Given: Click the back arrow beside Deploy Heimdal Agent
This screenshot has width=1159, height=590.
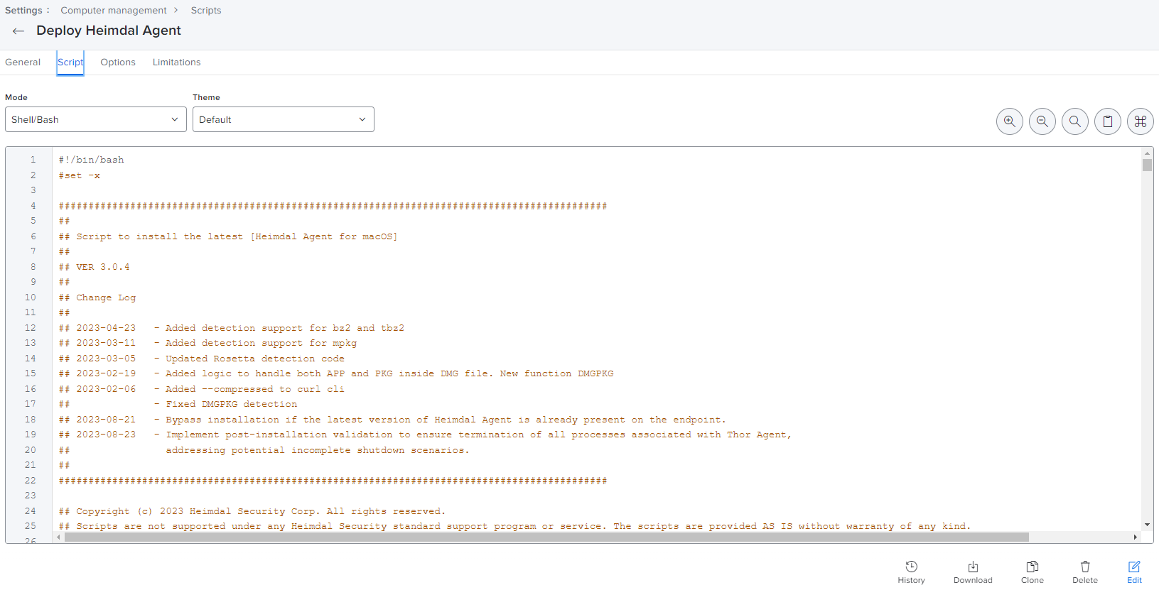Looking at the screenshot, I should click(18, 31).
